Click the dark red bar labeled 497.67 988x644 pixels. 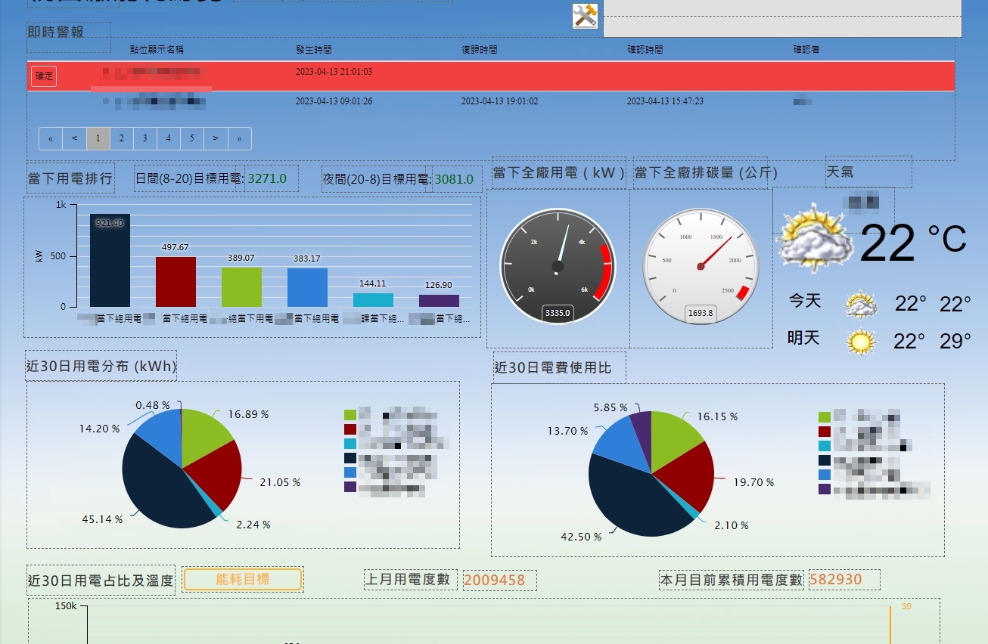pyautogui.click(x=176, y=282)
